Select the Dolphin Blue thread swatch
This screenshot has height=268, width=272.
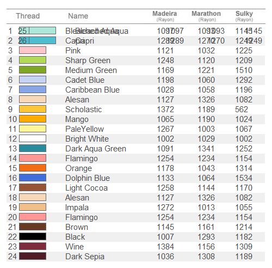click(x=33, y=178)
